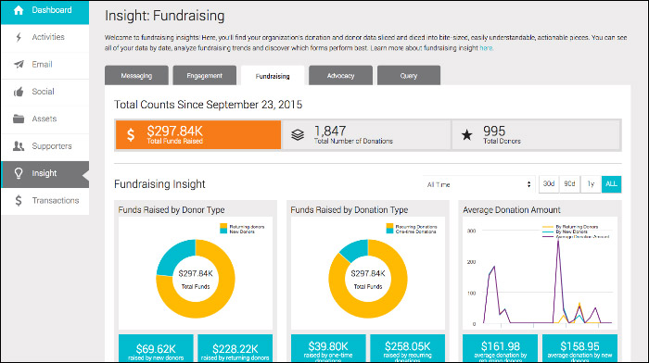This screenshot has width=649, height=363.
Task: Click the Supporters people icon
Action: click(x=19, y=146)
